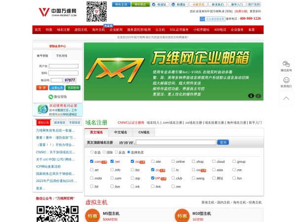
Task: Open 客户支持 top button
Action: point(254,4)
